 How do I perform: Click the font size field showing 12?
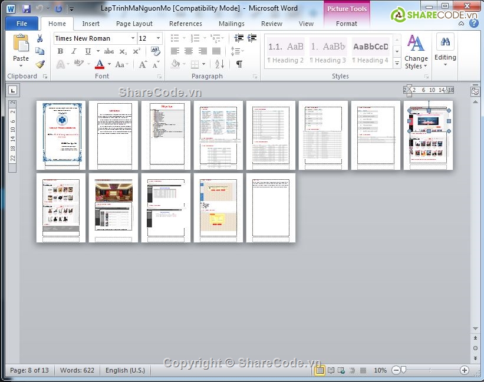pyautogui.click(x=146, y=38)
